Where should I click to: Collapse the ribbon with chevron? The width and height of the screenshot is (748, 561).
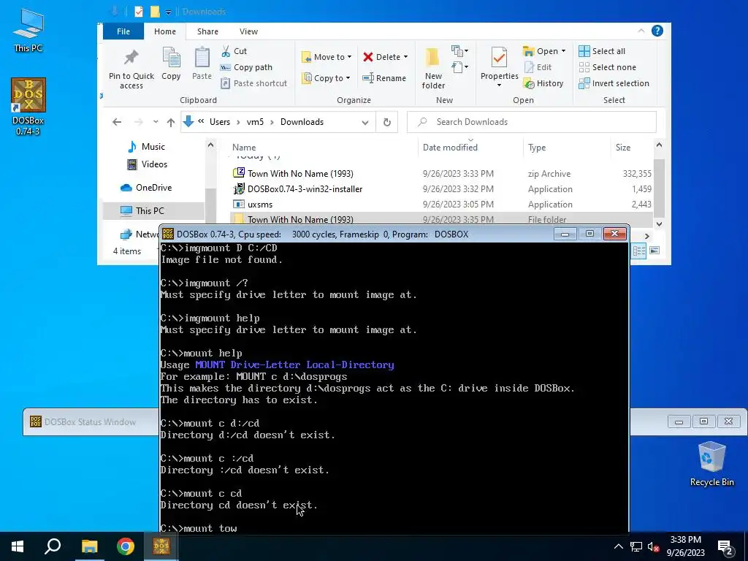pos(641,31)
